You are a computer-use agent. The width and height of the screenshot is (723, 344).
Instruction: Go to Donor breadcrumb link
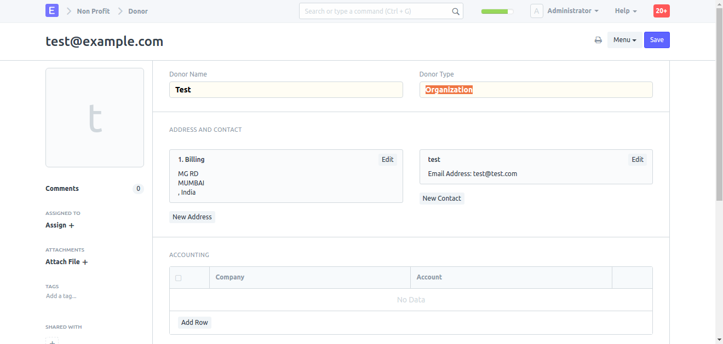coord(138,11)
